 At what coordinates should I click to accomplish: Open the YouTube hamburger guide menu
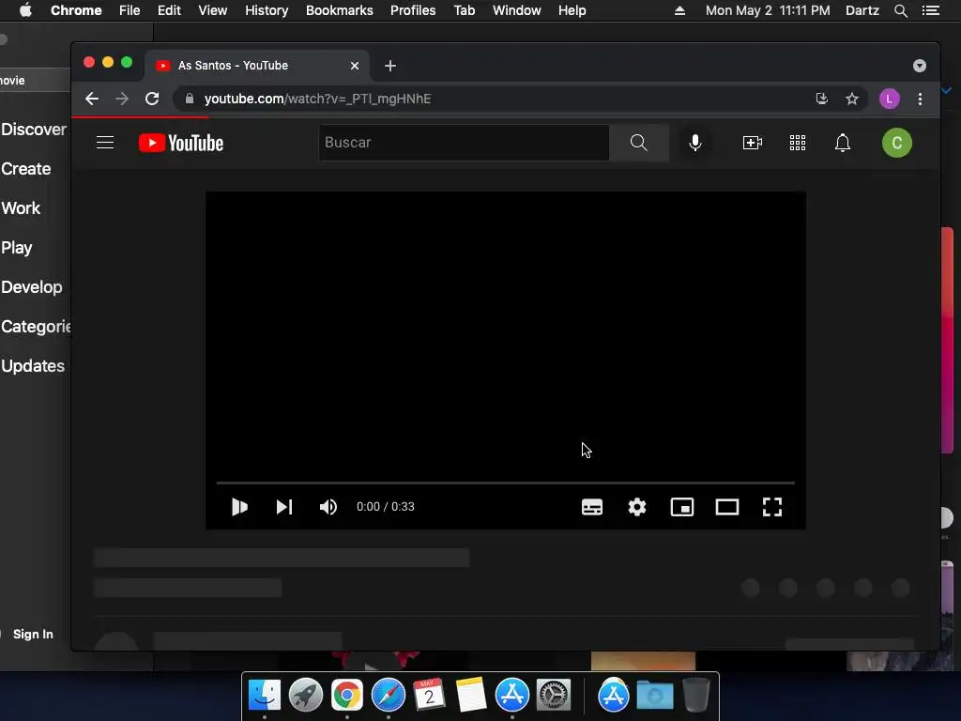click(105, 143)
